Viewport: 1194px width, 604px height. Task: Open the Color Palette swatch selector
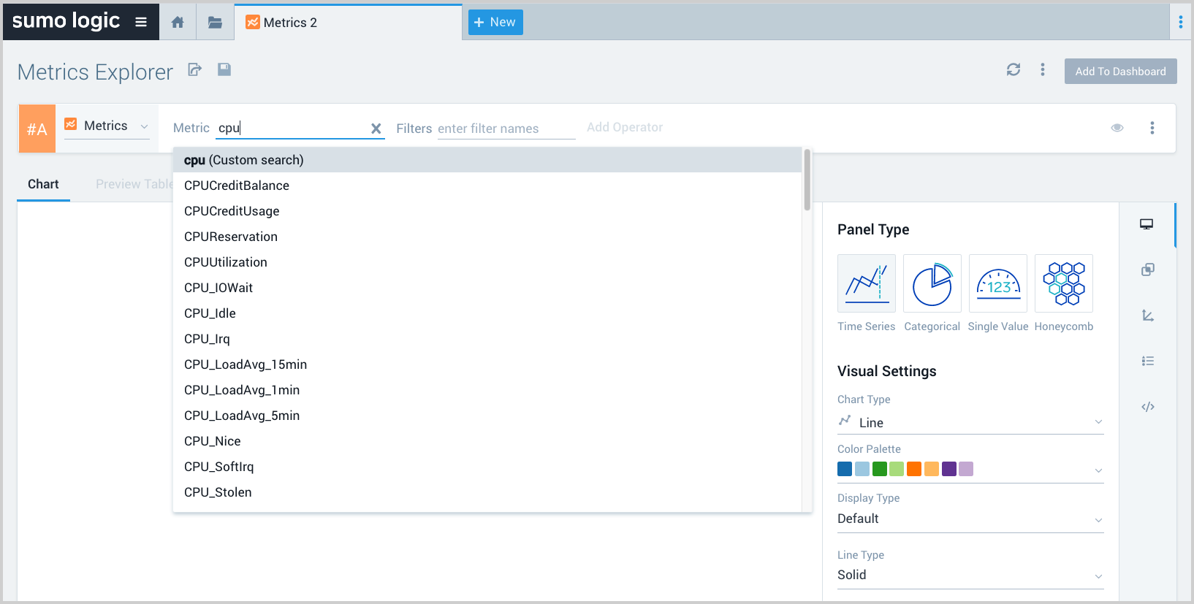970,470
